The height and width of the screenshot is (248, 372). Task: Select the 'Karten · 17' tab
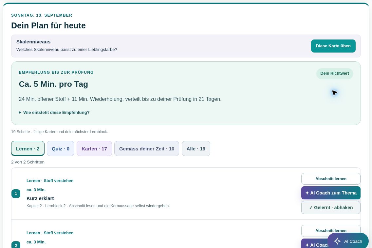[94, 148]
